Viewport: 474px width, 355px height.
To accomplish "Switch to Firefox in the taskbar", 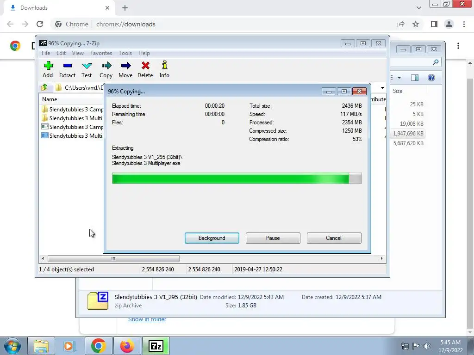I will 127,346.
